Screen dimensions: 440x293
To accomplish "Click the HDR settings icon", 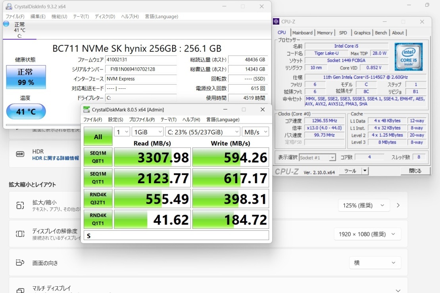I will coord(20,154).
